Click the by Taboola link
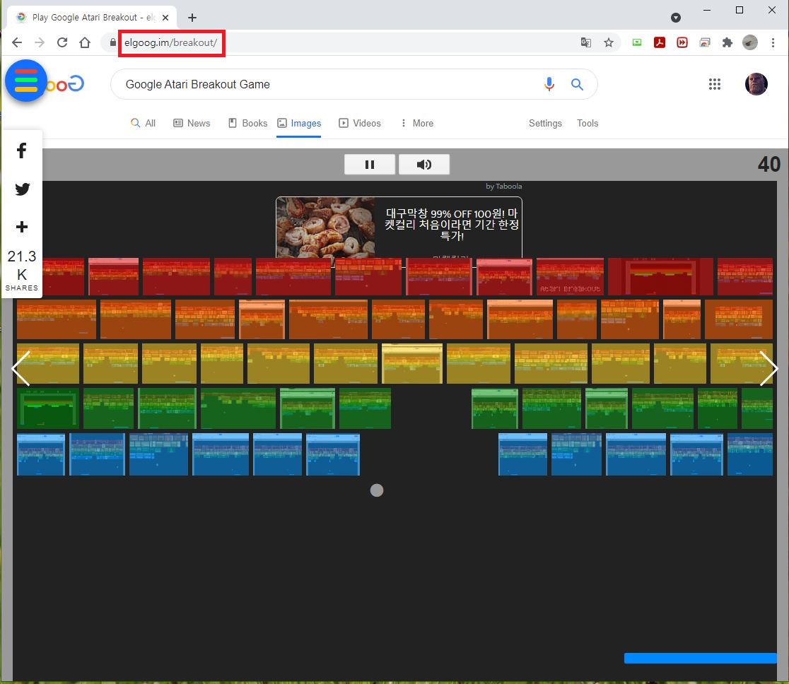The height and width of the screenshot is (684, 789). 503,186
